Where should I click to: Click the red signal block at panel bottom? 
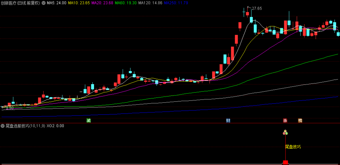coord(285,162)
